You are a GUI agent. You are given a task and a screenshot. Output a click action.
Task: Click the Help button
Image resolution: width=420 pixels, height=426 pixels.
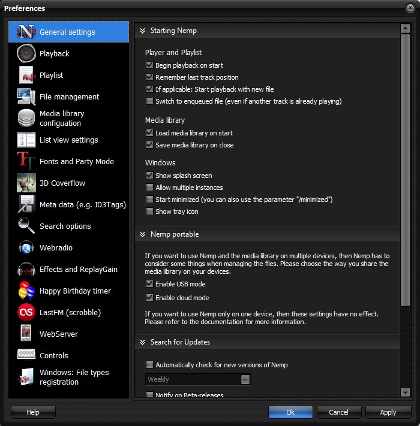coord(33,412)
